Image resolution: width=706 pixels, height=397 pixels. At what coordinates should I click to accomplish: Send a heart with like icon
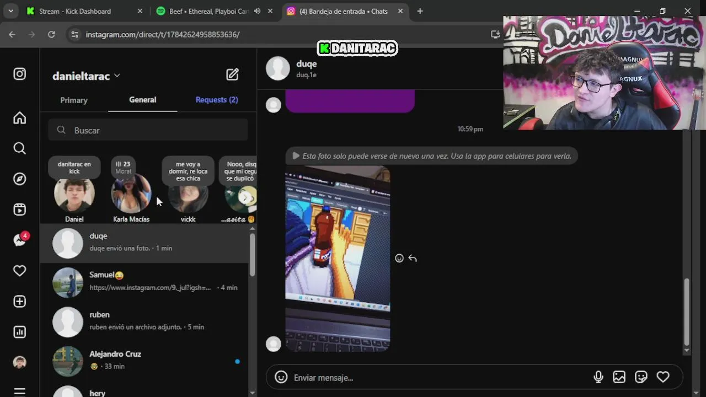coord(663,377)
